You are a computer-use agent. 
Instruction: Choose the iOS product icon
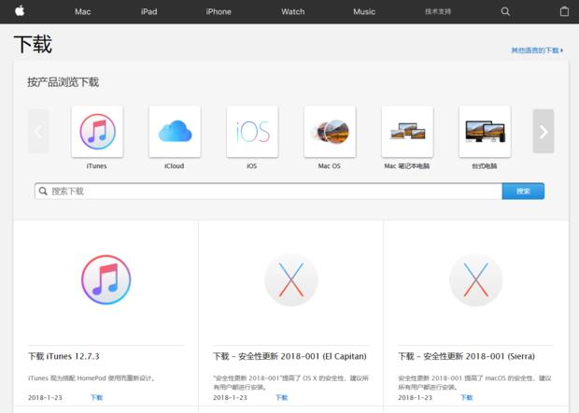(252, 132)
